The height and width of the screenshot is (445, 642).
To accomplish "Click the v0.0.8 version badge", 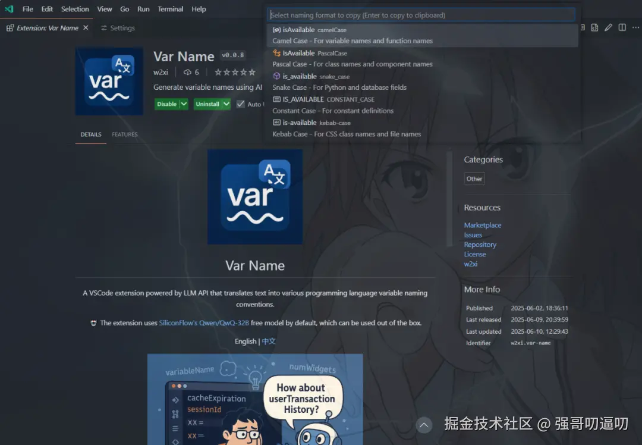I will click(x=232, y=55).
